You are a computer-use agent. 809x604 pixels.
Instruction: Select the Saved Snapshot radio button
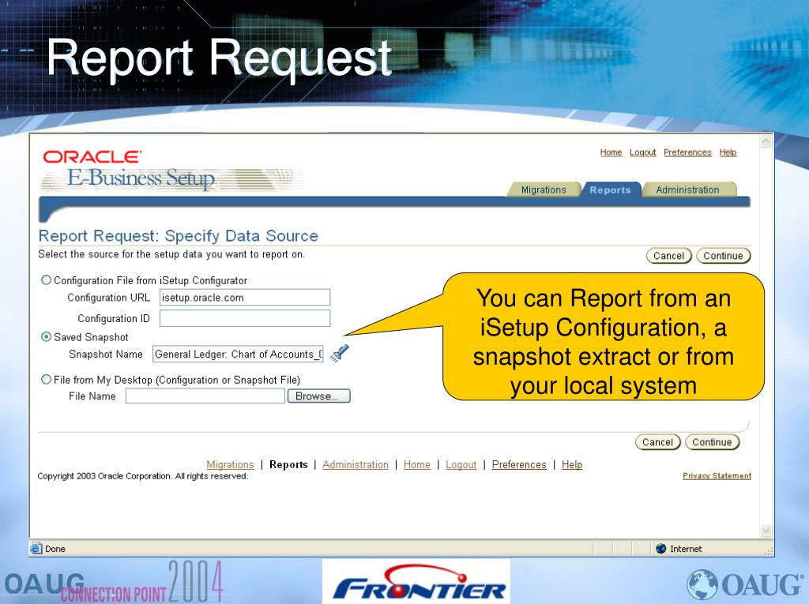(46, 337)
